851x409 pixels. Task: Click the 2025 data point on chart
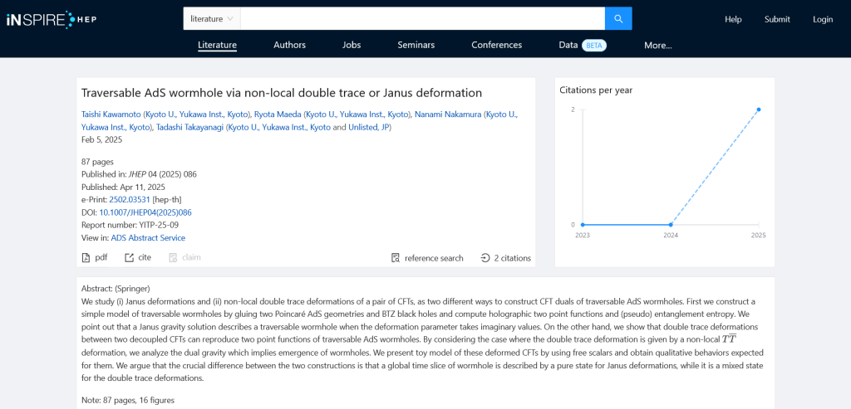tap(759, 110)
